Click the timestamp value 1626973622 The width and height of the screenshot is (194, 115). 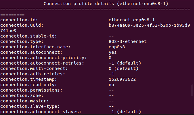pyautogui.click(x=122, y=79)
